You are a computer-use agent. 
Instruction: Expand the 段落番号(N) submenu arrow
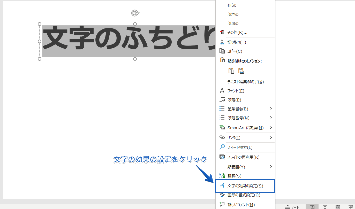coord(271,118)
